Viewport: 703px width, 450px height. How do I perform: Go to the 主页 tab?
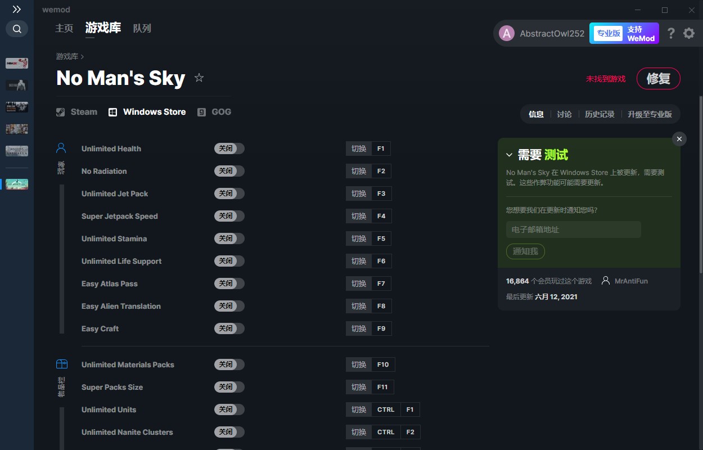[64, 28]
